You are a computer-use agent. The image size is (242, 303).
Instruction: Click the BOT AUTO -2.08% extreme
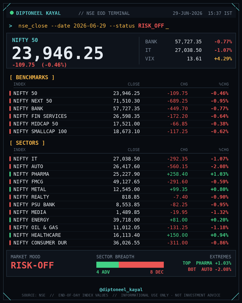209,269
